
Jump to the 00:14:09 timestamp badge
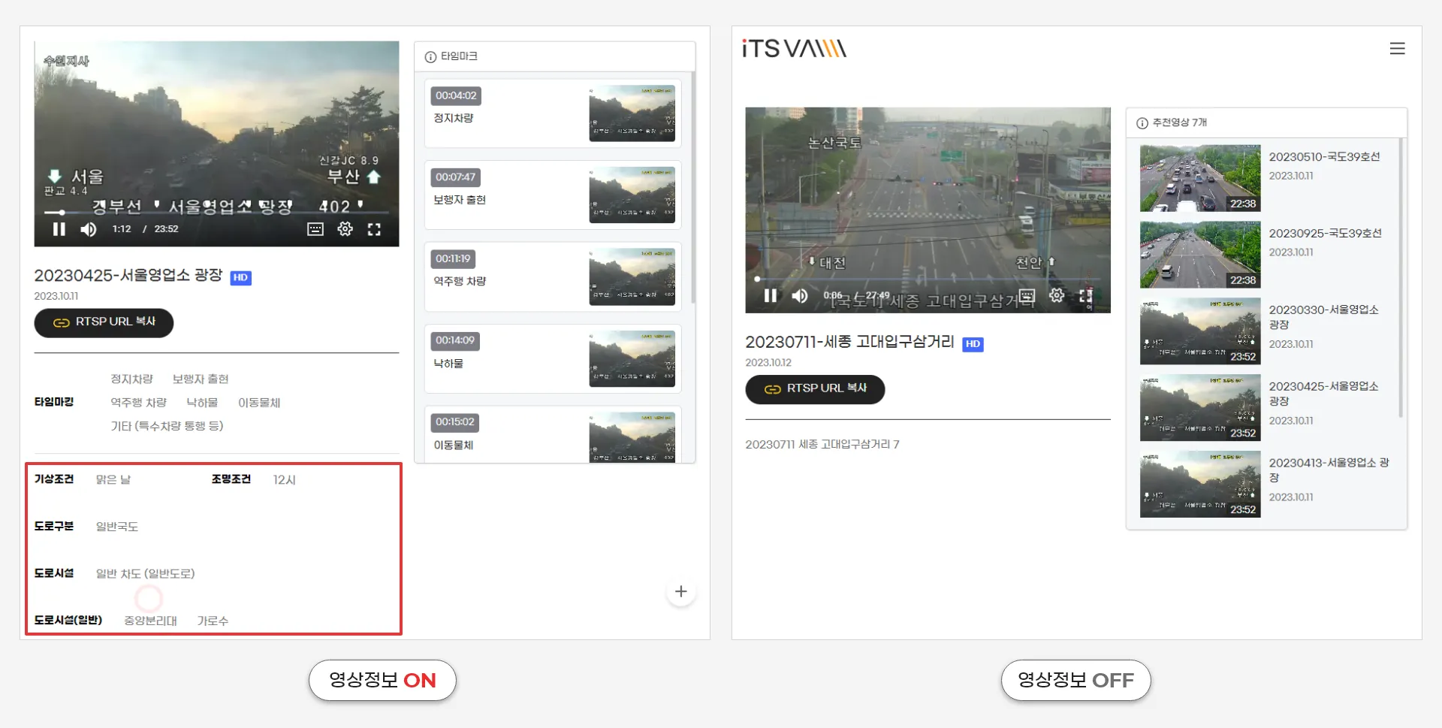tap(455, 340)
